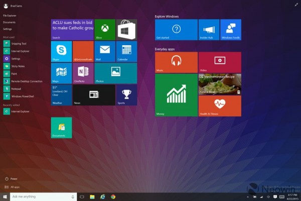Click the Get started tile

click(176, 30)
